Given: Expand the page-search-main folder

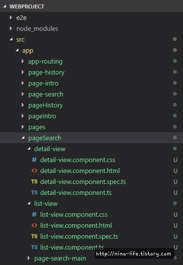Looking at the screenshot, I should (x=29, y=258).
